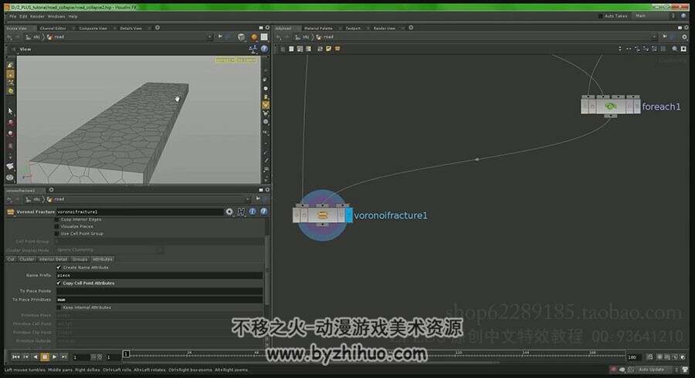Open the Help menu
Screen dimensions: 695x378
[73, 16]
